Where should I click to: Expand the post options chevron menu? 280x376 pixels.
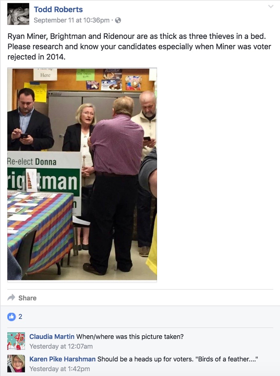pos(271,7)
